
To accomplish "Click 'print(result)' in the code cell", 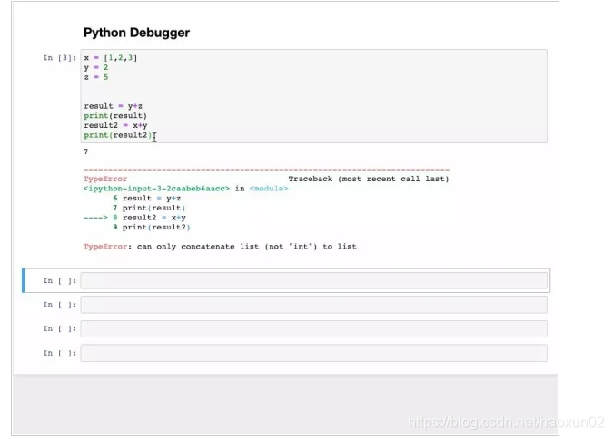I will coord(115,116).
